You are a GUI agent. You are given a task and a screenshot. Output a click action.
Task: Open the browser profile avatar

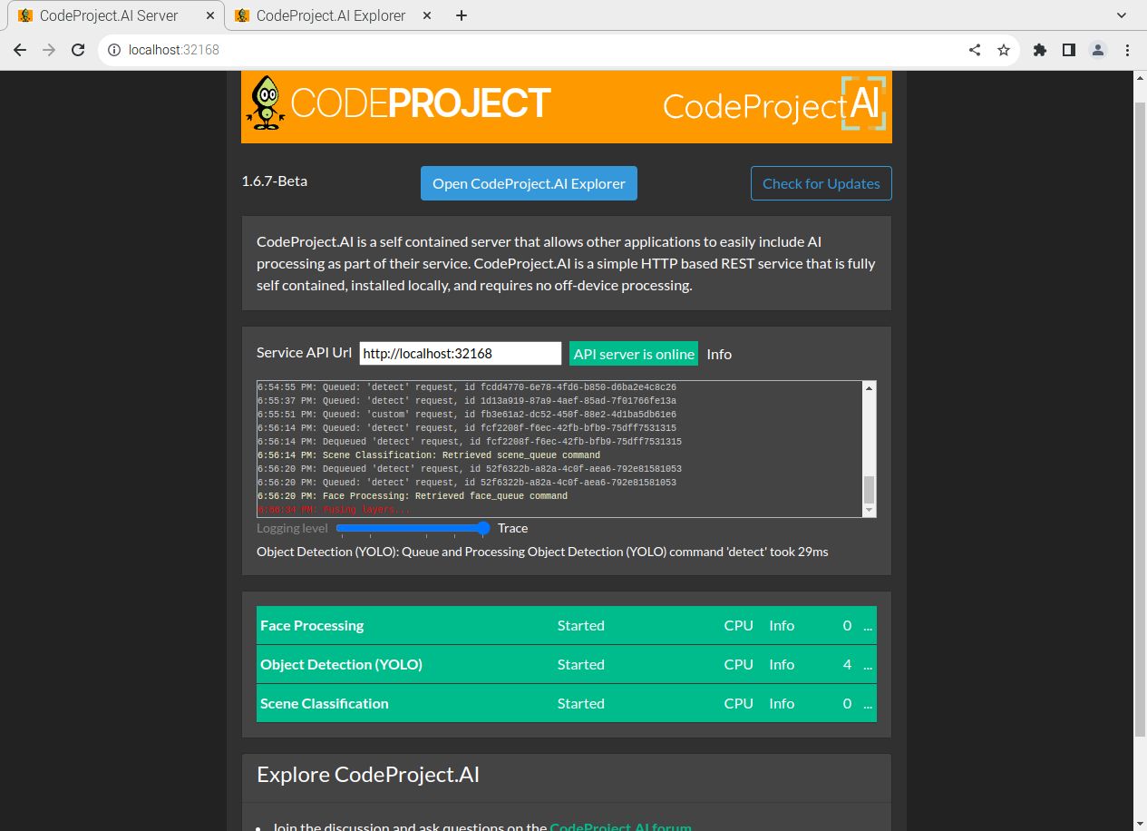tap(1098, 50)
